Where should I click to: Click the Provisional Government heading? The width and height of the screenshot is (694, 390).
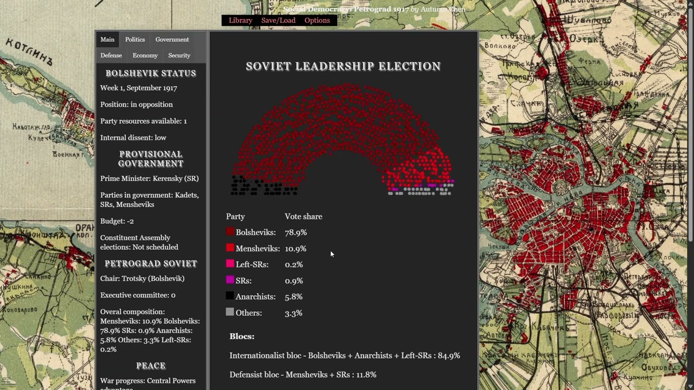coord(151,159)
